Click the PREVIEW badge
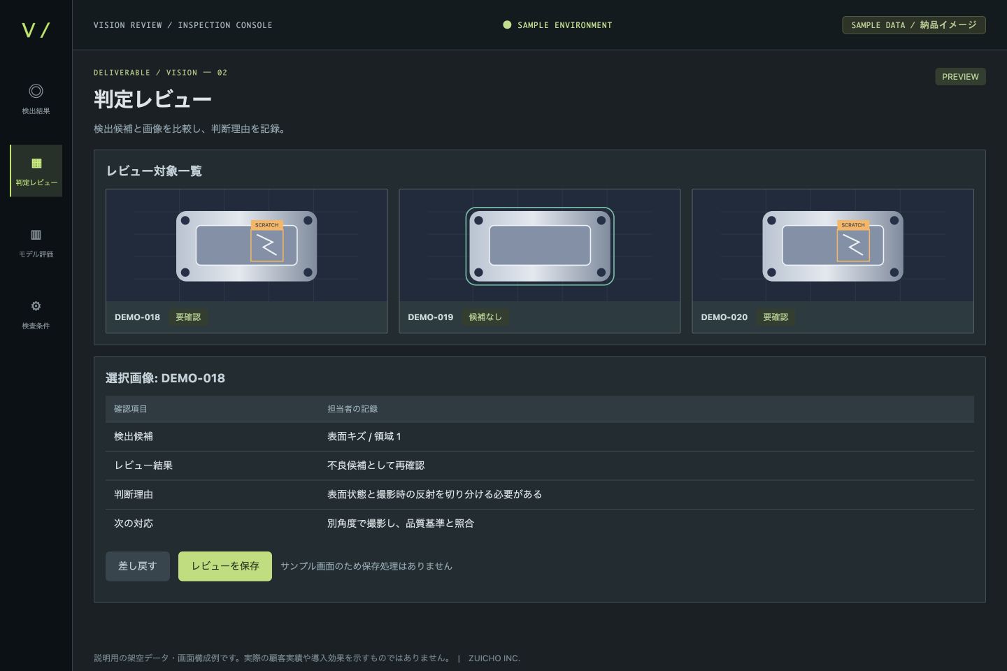The width and height of the screenshot is (1007, 671). [960, 77]
